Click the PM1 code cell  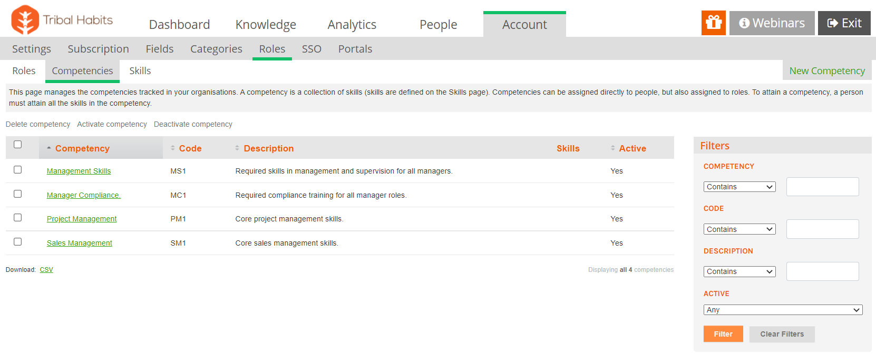178,219
